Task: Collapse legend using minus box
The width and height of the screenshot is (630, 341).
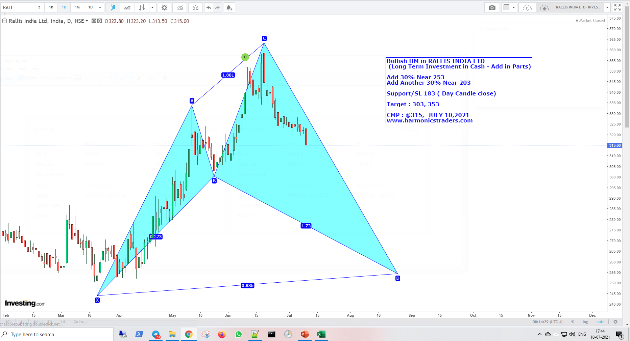Action: 5,21
